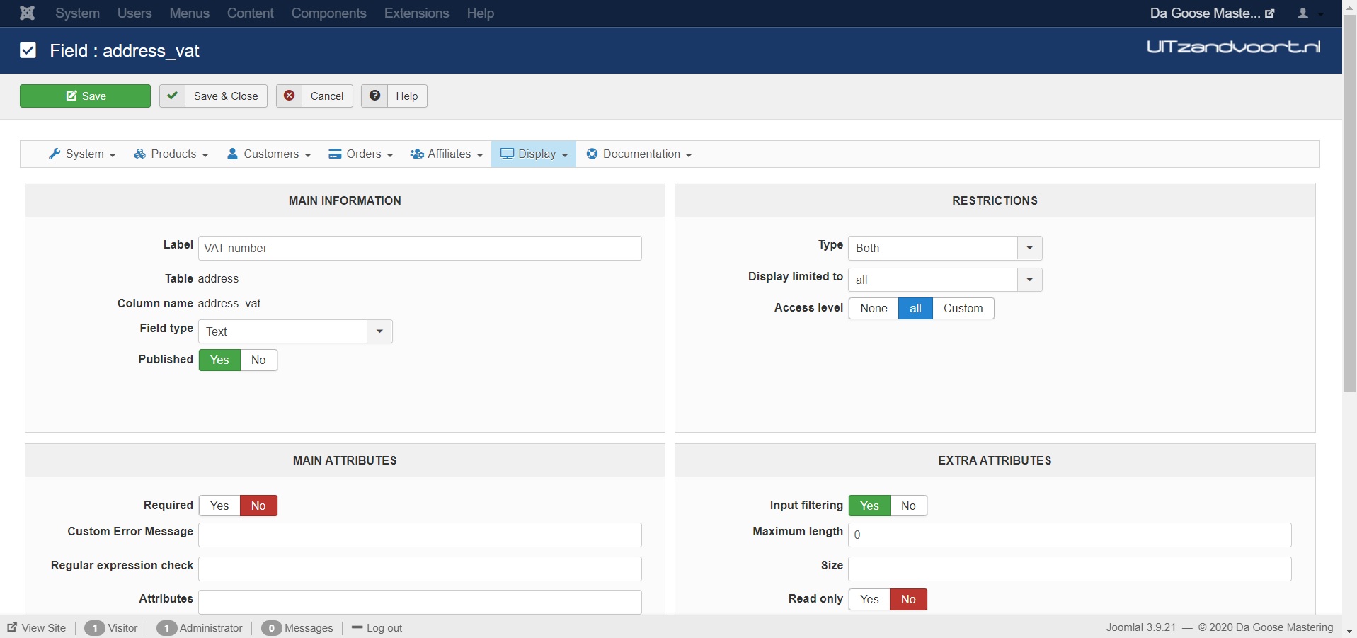Enable Input filtering with Yes
Viewport: 1357px width, 638px height.
[x=869, y=506]
